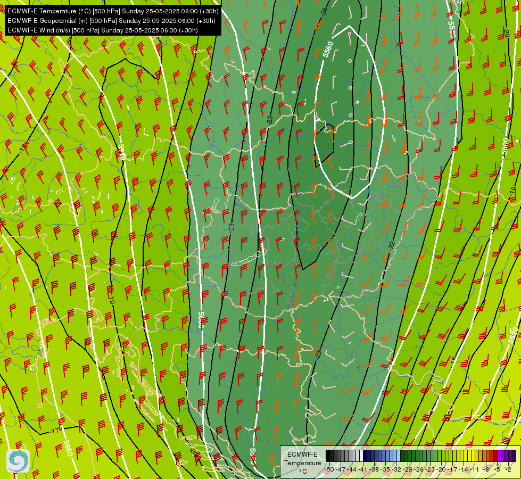The height and width of the screenshot is (479, 521).
Task: Click the -44 value on the temperature legend
Action: click(x=352, y=470)
